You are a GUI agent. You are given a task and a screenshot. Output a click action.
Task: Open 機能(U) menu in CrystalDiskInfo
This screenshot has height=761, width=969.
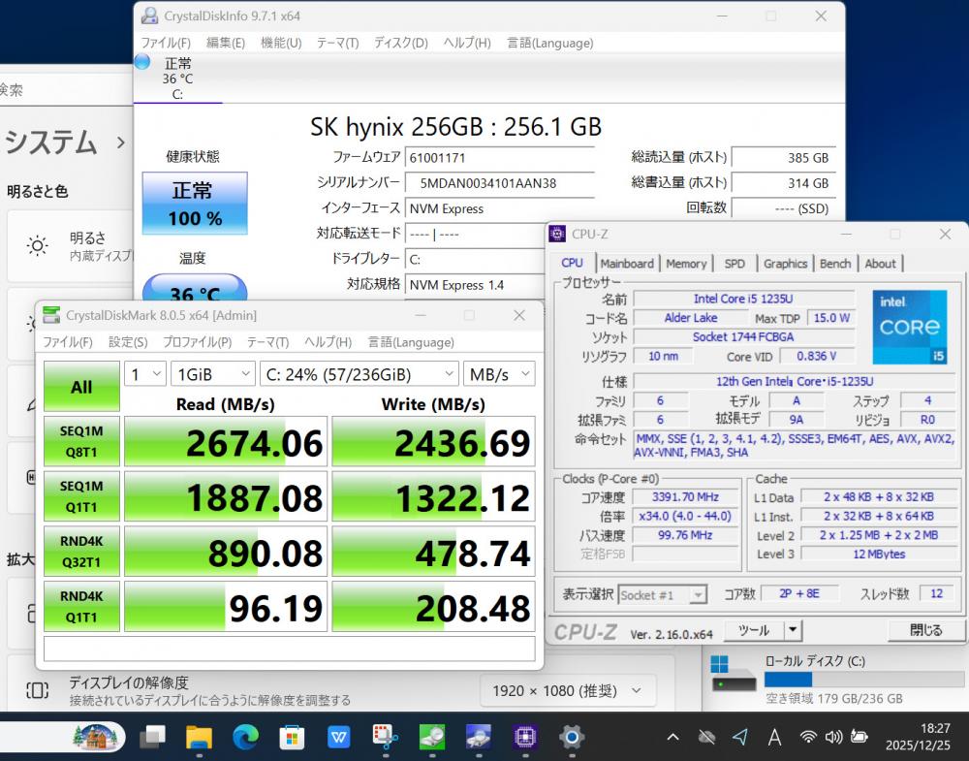pyautogui.click(x=281, y=43)
